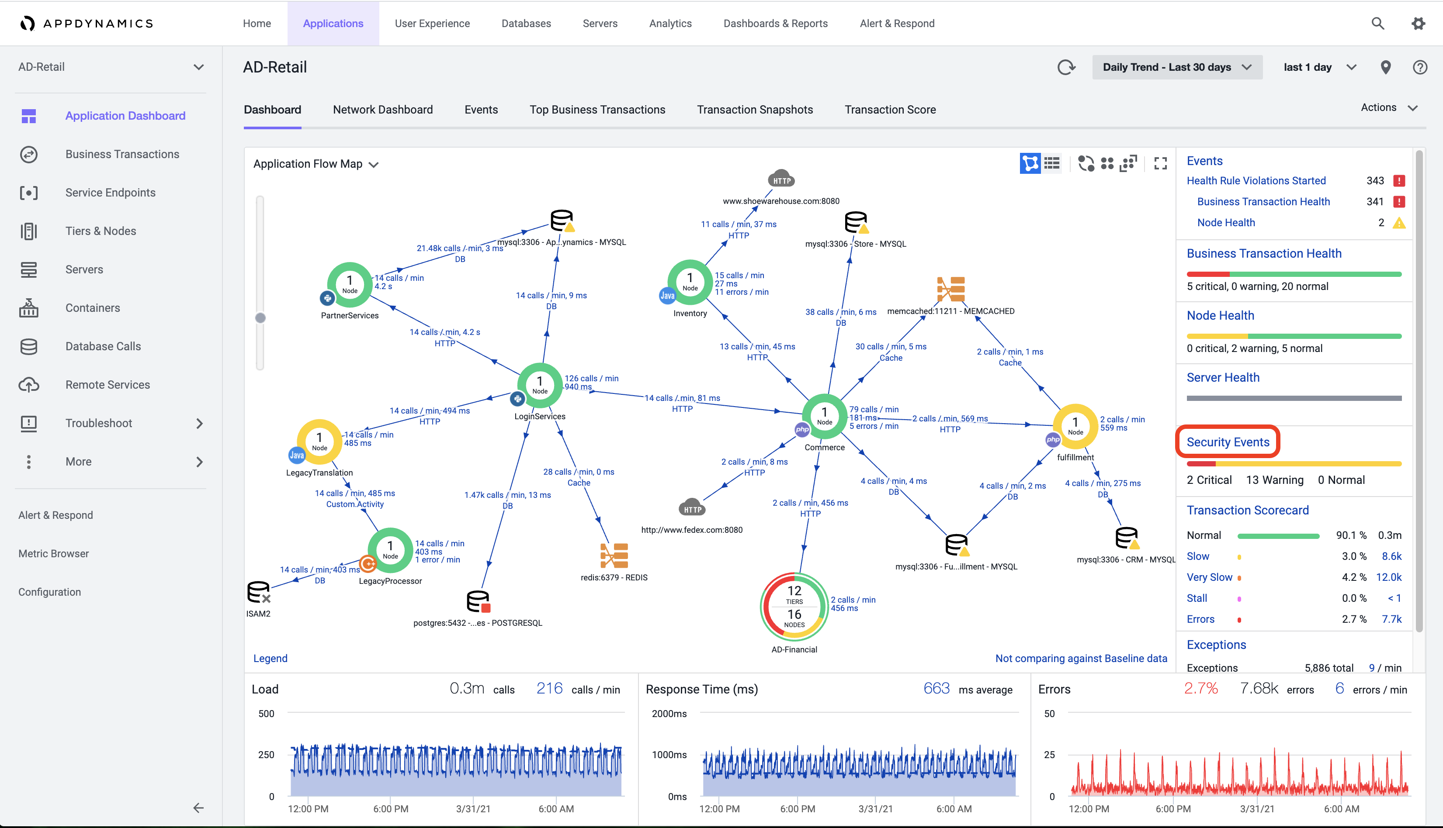The height and width of the screenshot is (828, 1443).
Task: Switch to grid list view icon
Action: [1051, 164]
